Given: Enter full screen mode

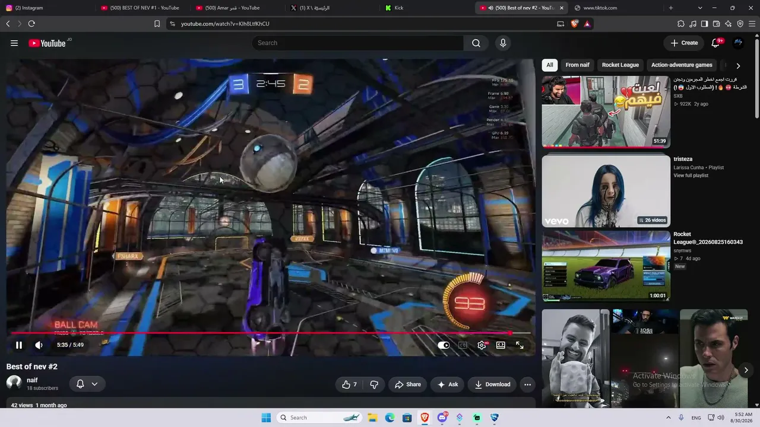Looking at the screenshot, I should point(520,345).
